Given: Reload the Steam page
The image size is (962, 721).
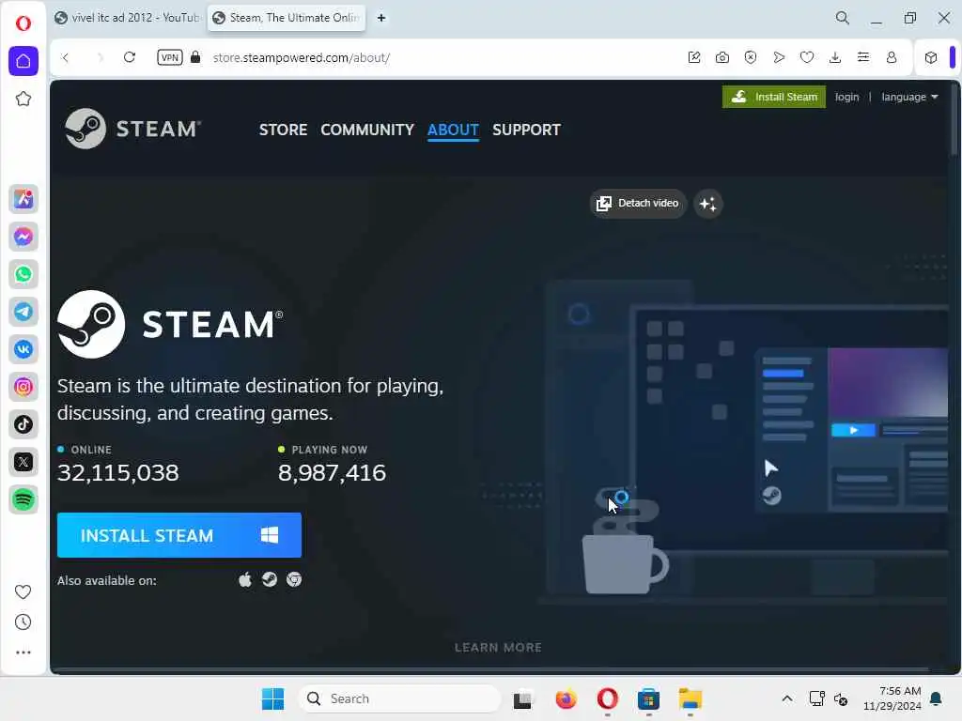Looking at the screenshot, I should pos(130,57).
